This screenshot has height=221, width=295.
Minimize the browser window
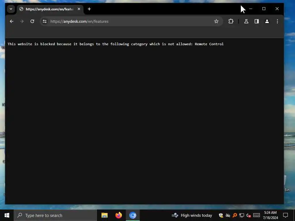251,9
